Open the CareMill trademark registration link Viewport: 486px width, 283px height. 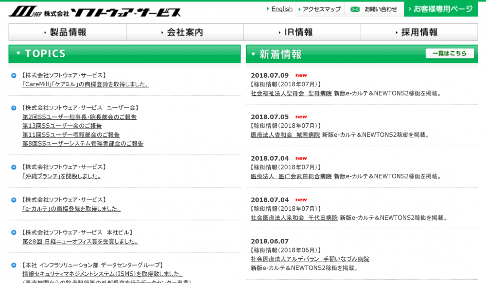(x=86, y=84)
